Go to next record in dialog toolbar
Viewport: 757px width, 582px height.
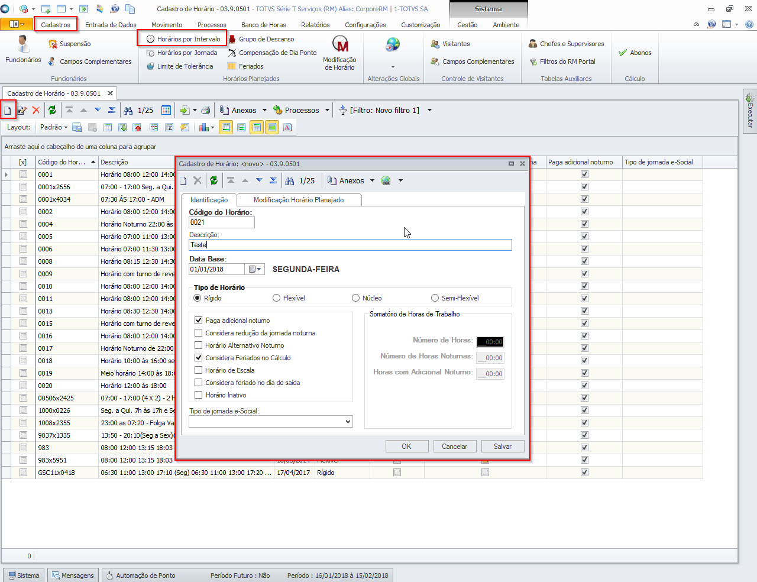[259, 181]
